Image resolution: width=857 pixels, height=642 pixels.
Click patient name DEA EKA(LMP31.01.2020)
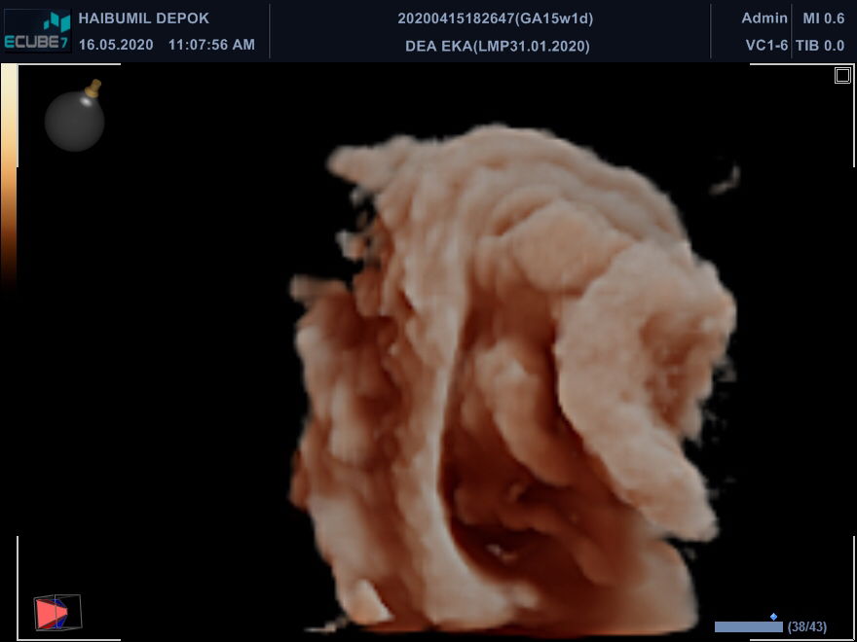(497, 46)
